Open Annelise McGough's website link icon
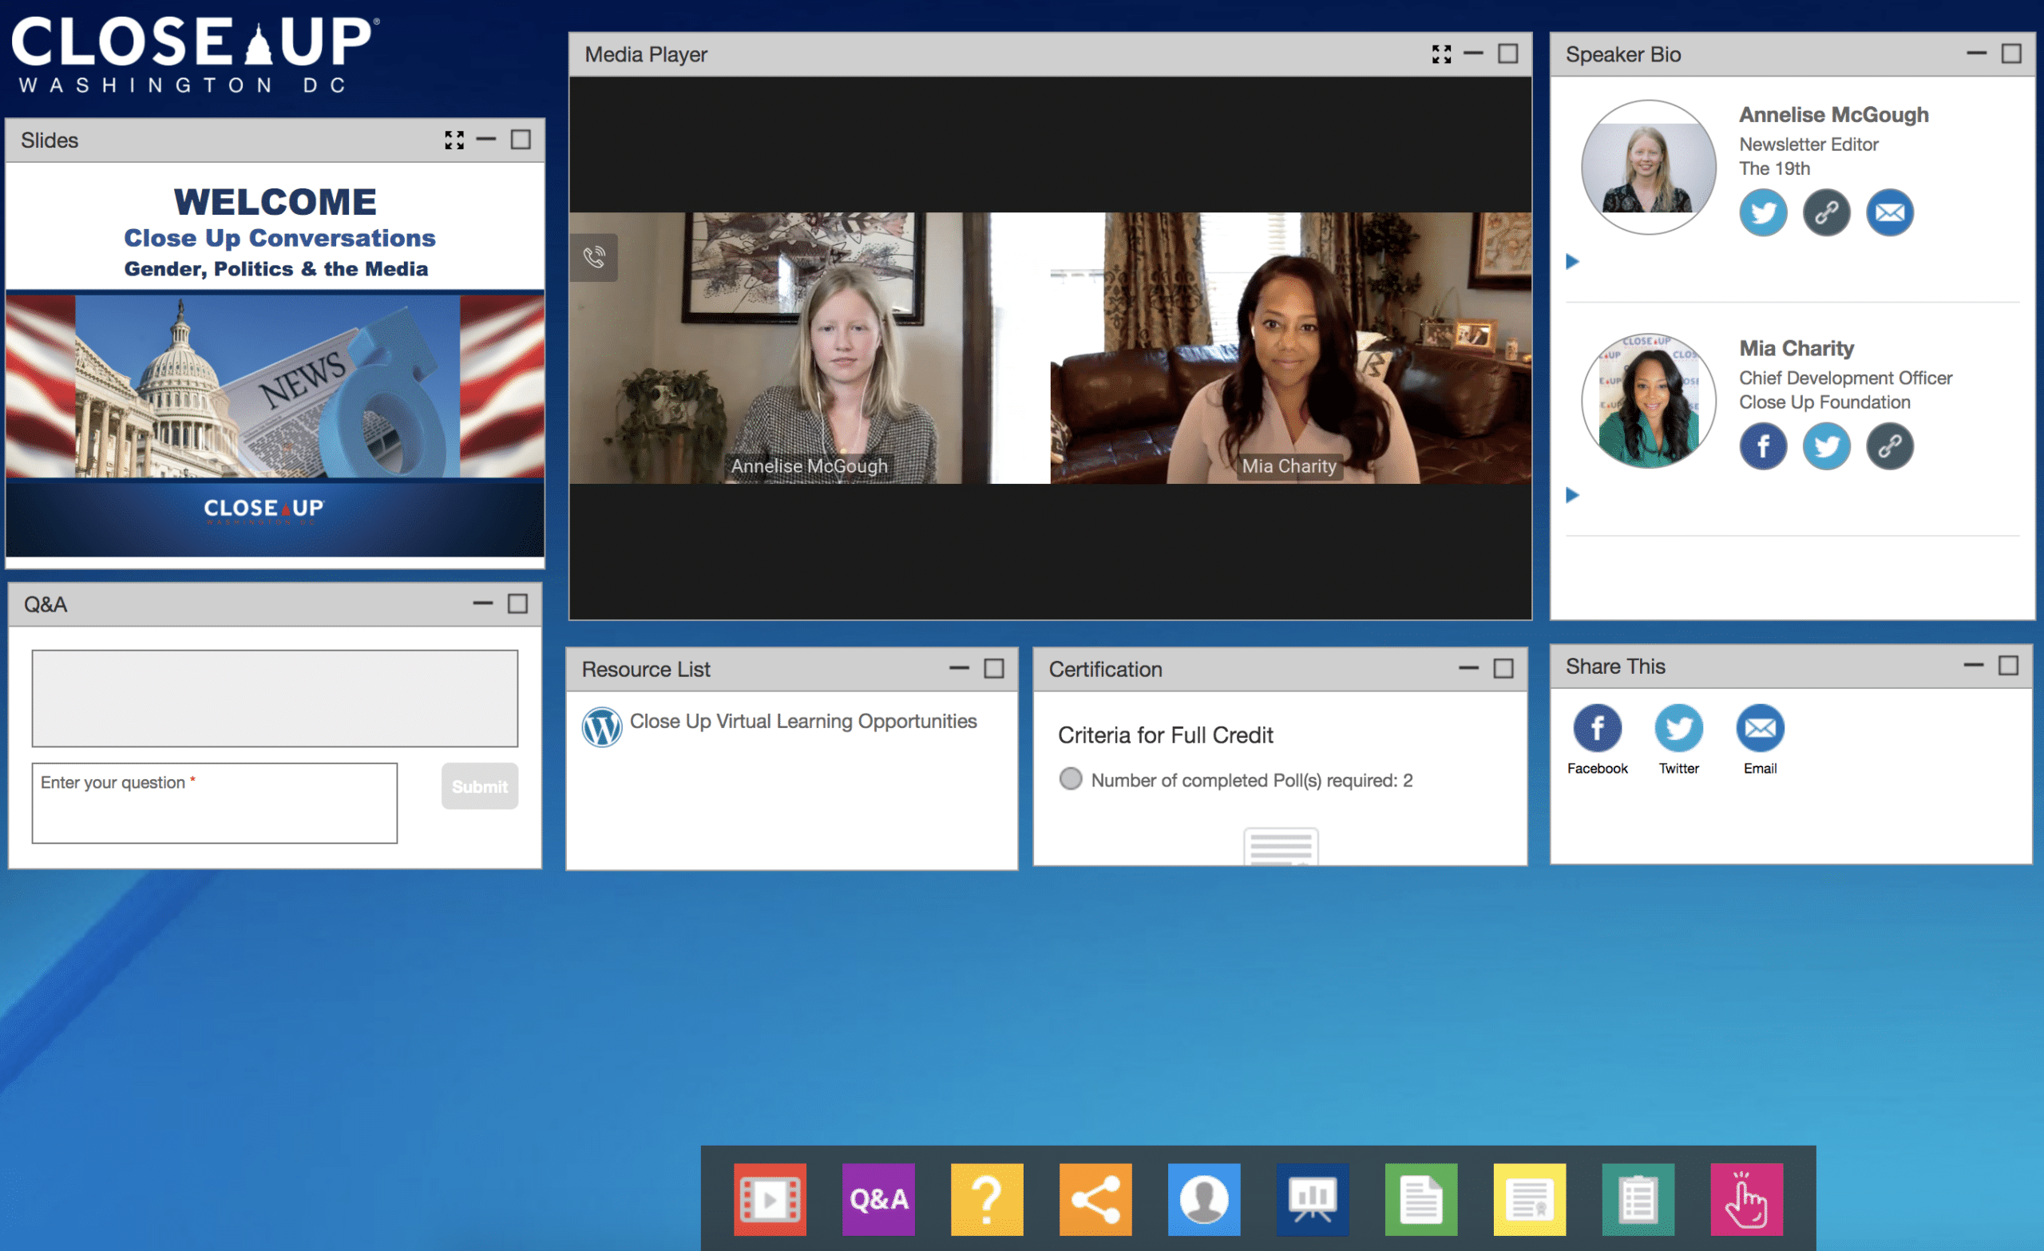Screen dimensions: 2044x1251 (x=1827, y=213)
